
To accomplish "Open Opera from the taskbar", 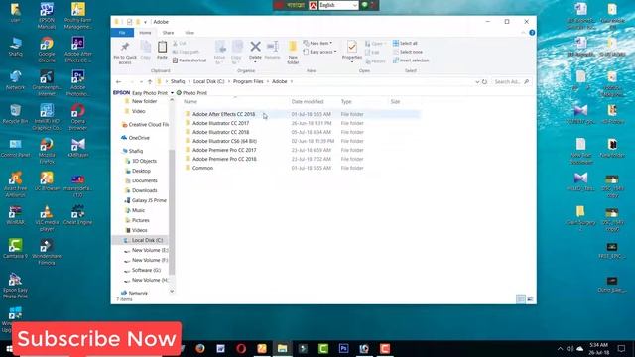I will (x=241, y=348).
